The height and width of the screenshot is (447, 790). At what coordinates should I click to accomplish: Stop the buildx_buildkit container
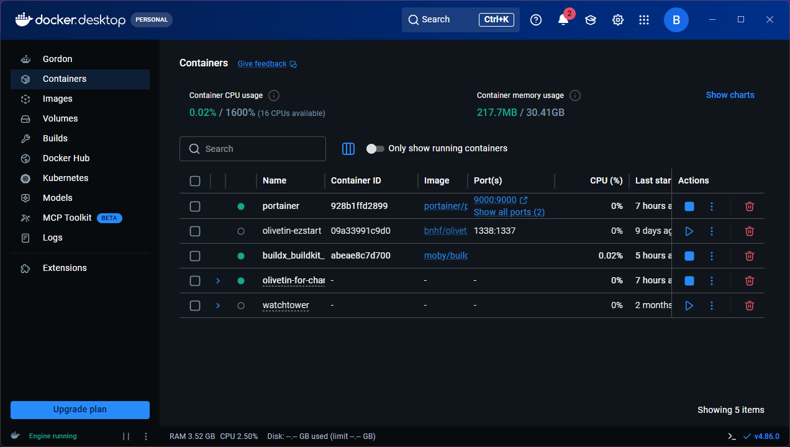click(689, 256)
